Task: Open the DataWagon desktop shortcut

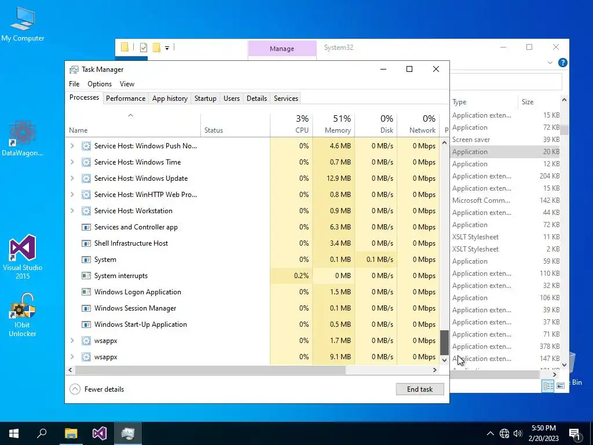Action: 23,138
